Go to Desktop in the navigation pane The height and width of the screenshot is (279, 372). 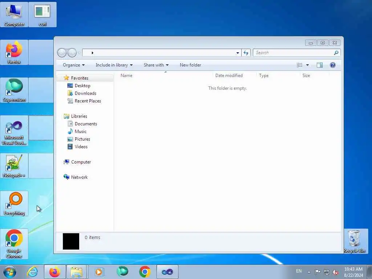[x=82, y=86]
